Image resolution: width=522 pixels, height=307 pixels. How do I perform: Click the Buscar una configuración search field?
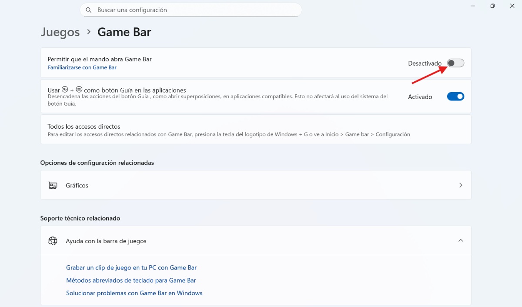(x=191, y=10)
